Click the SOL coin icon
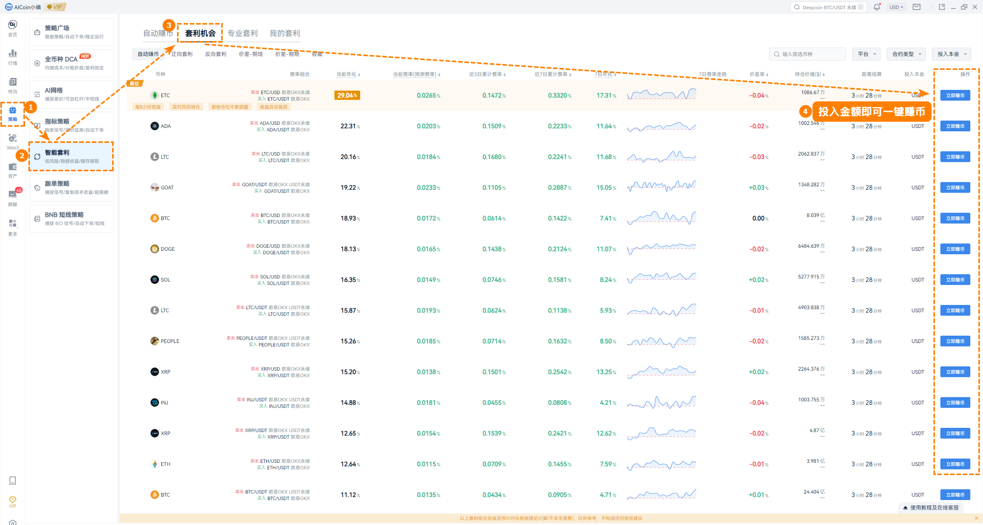 (154, 280)
